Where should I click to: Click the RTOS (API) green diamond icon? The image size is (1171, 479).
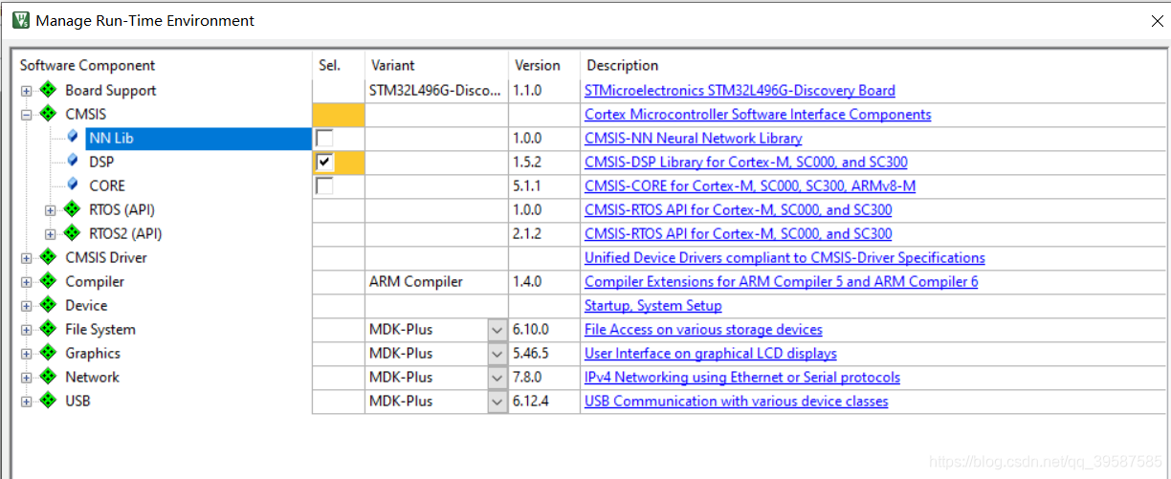pyautogui.click(x=72, y=209)
